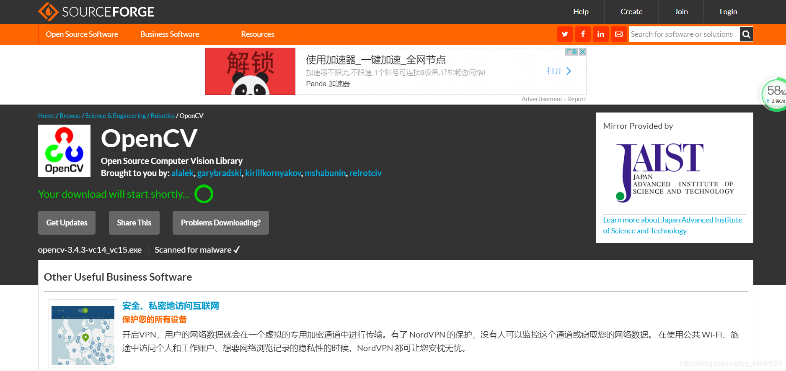
Task: Open the NordVPN blue title link
Action: coord(171,306)
